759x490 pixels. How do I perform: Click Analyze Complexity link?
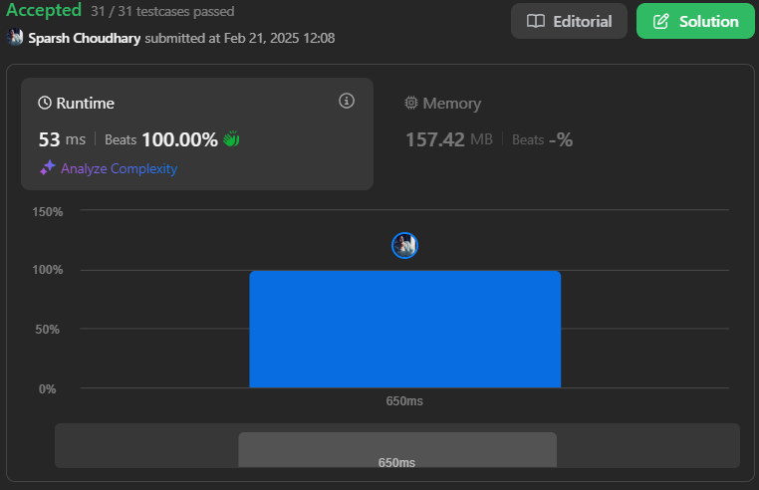click(120, 168)
